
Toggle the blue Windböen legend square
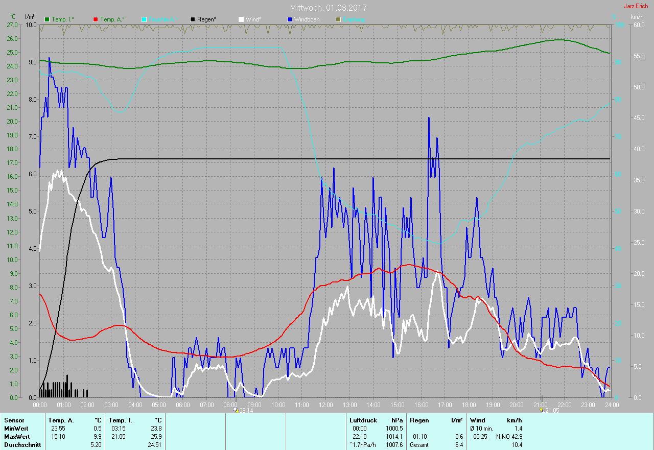(x=290, y=19)
